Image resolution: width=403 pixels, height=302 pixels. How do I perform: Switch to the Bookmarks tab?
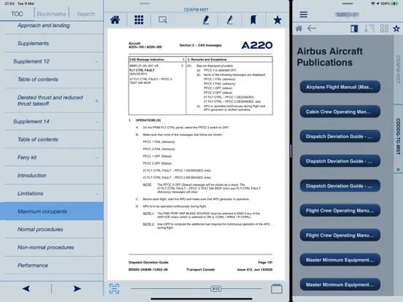click(51, 14)
